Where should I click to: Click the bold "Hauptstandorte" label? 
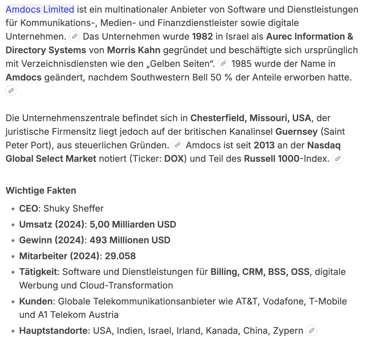[53, 331]
